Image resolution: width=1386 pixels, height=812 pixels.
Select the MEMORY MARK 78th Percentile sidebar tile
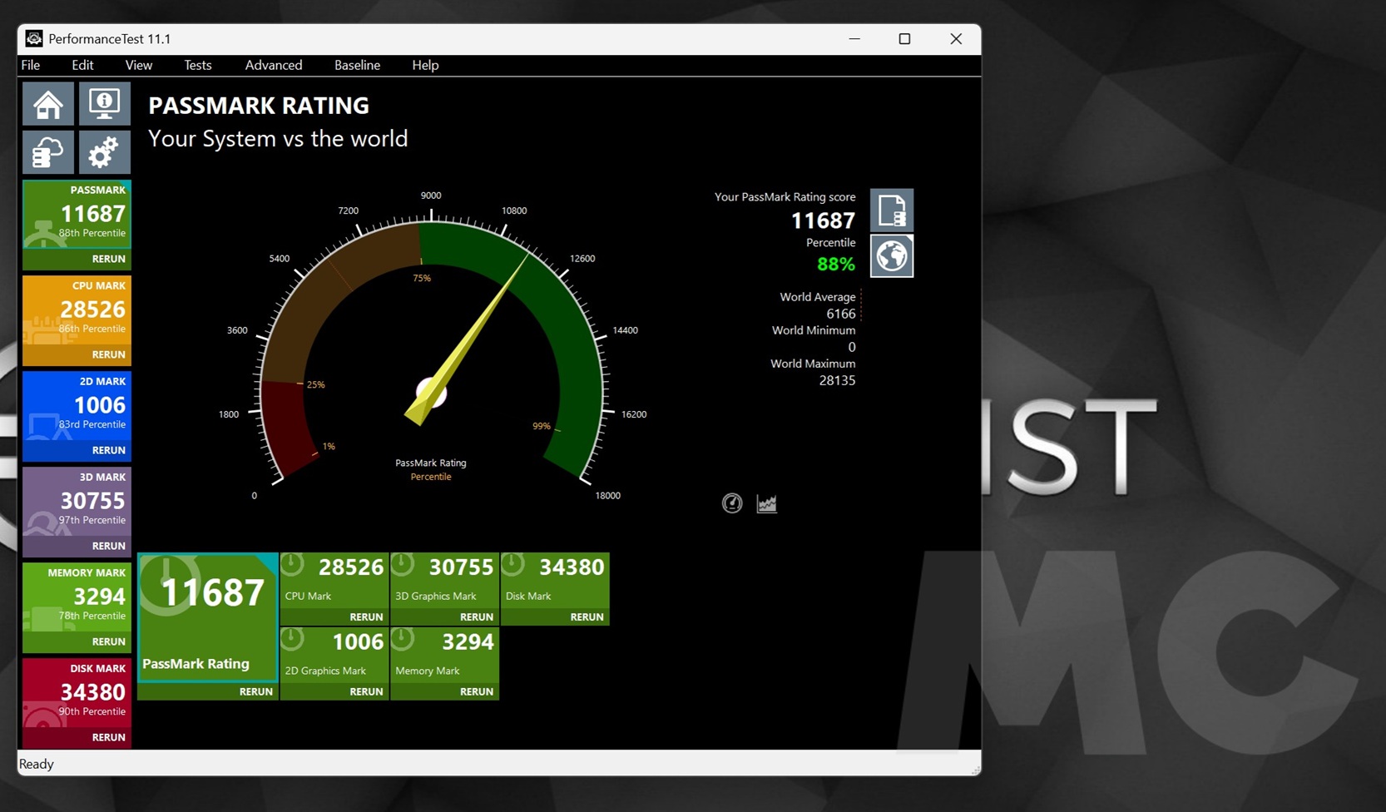pos(77,597)
